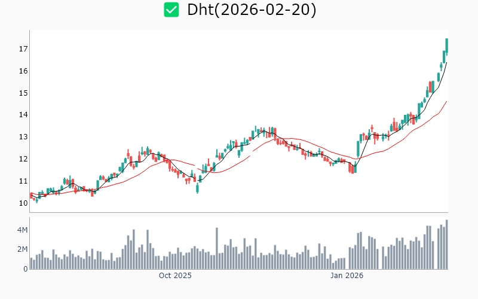Image resolution: width=478 pixels, height=299 pixels.
Task: Click the Oct 2025 date axis label
Action: [175, 276]
